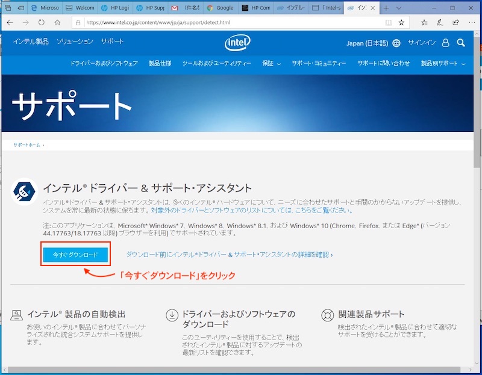The width and height of the screenshot is (482, 375).
Task: Click the 関連製品サポート heading
Action: coord(371,314)
